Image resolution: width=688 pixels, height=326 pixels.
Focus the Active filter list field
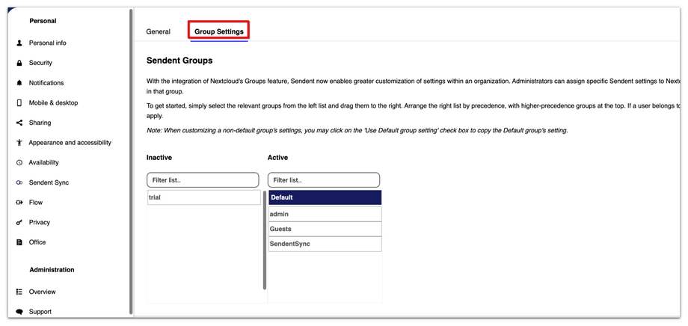324,180
